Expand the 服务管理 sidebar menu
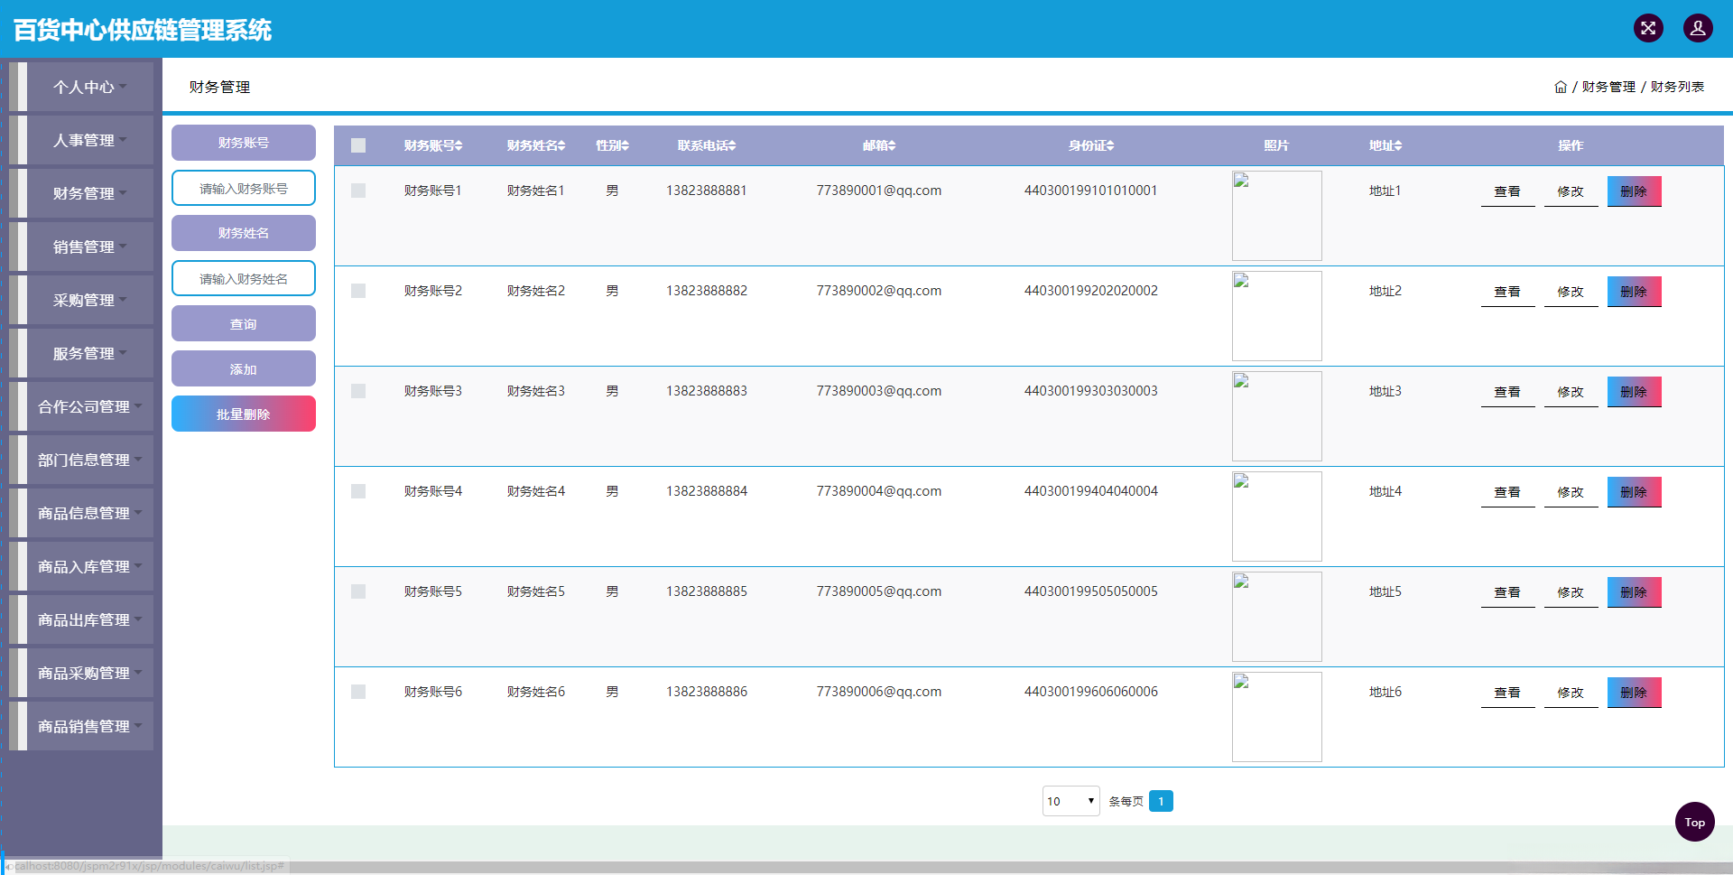This screenshot has height=875, width=1733. pyautogui.click(x=81, y=353)
